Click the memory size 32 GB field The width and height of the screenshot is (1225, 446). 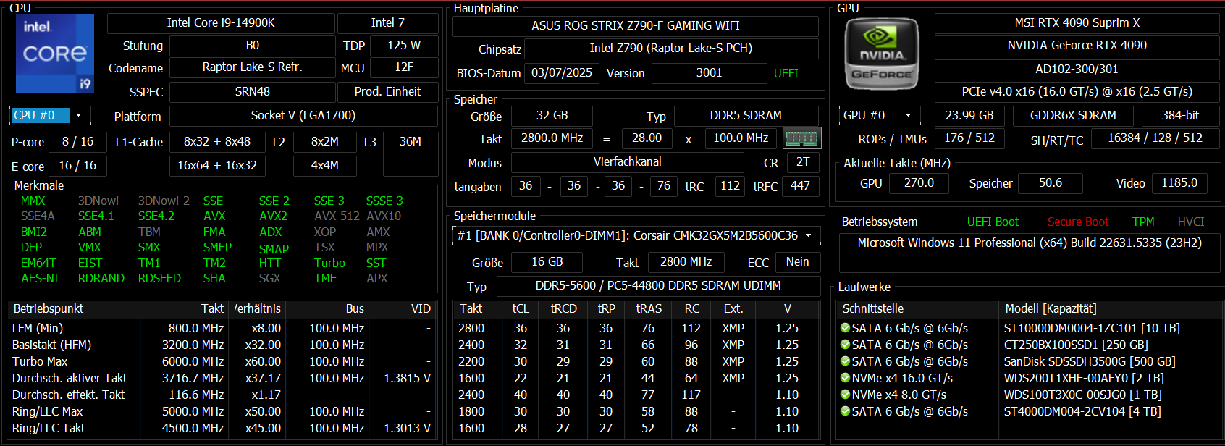tap(552, 115)
